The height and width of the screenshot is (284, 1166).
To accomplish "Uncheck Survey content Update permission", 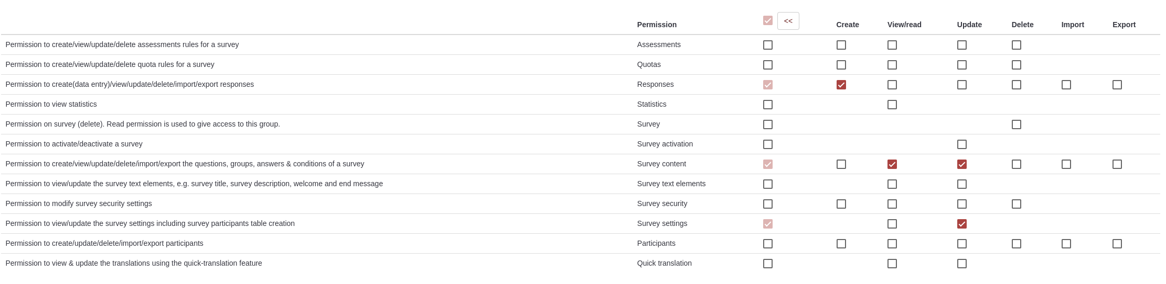I will [x=961, y=164].
